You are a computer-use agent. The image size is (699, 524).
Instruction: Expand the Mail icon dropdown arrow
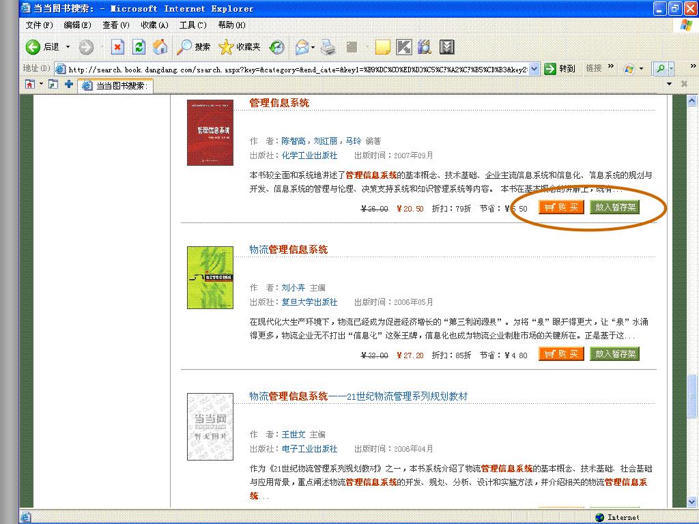click(x=313, y=47)
